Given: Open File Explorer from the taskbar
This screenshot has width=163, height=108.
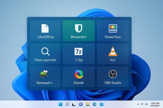Looking at the screenshot, I should [88, 104].
